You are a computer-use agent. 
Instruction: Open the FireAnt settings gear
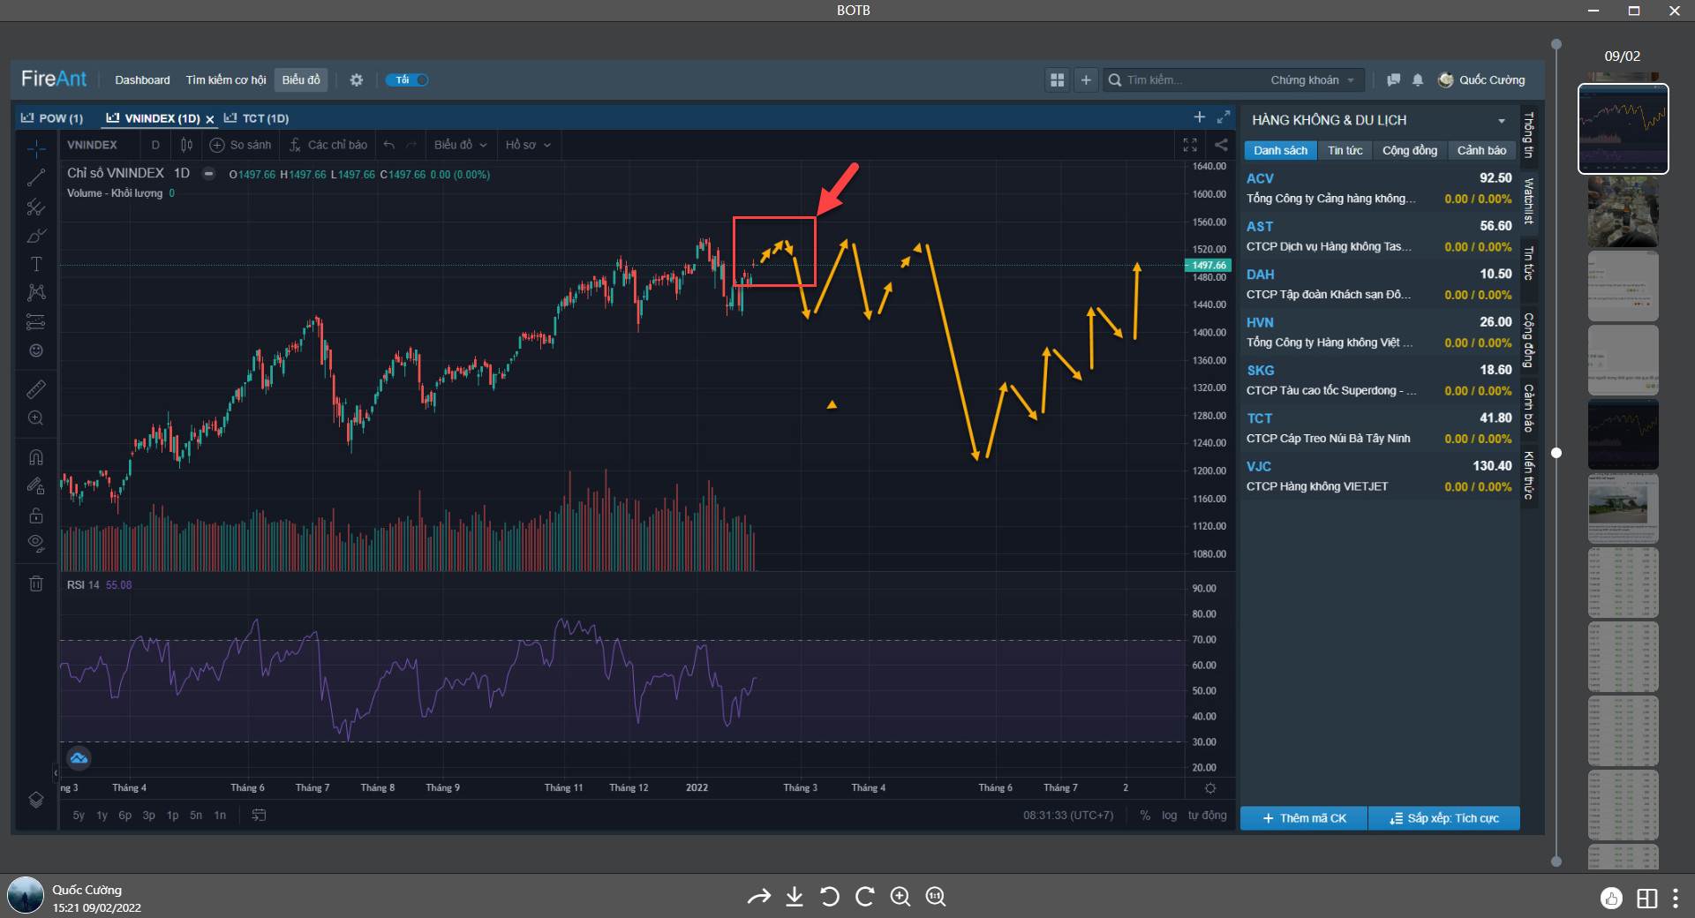pos(356,79)
